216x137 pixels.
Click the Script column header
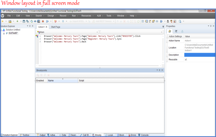(x=121, y=80)
